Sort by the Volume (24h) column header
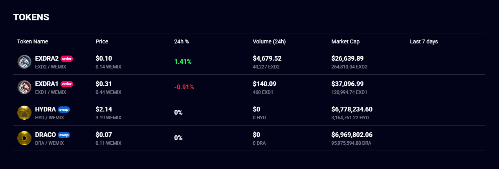Image resolution: width=499 pixels, height=169 pixels. (269, 41)
